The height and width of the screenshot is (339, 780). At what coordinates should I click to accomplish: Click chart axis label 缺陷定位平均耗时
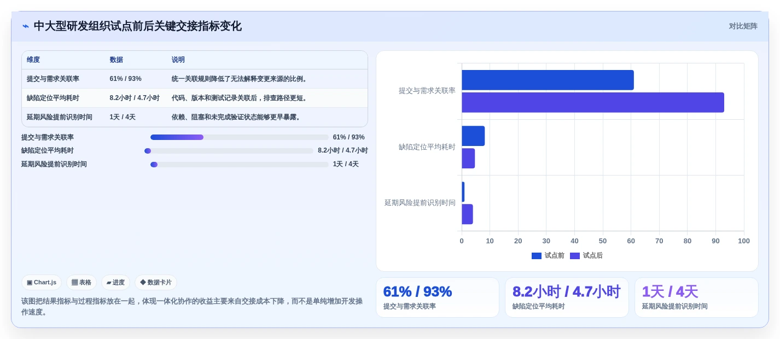point(427,147)
